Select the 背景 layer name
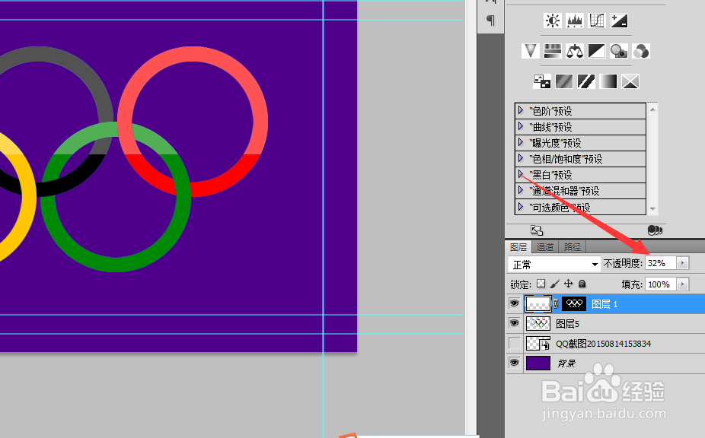Viewport: 705px width, 438px height. pyautogui.click(x=566, y=363)
